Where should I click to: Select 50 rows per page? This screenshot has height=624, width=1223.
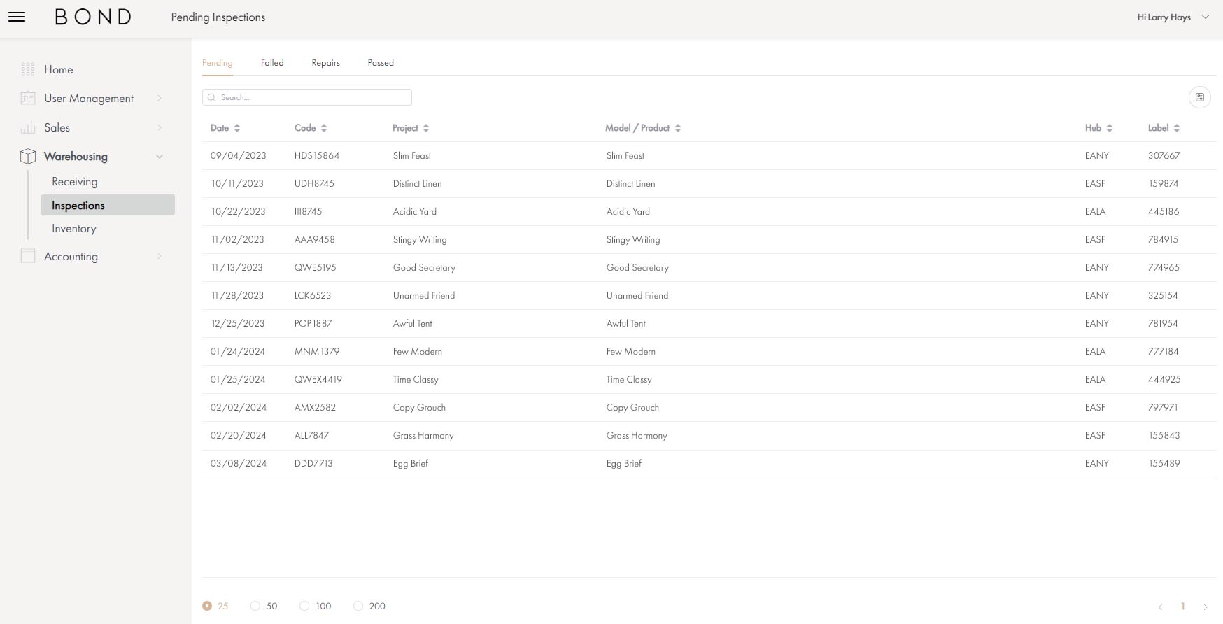point(255,606)
